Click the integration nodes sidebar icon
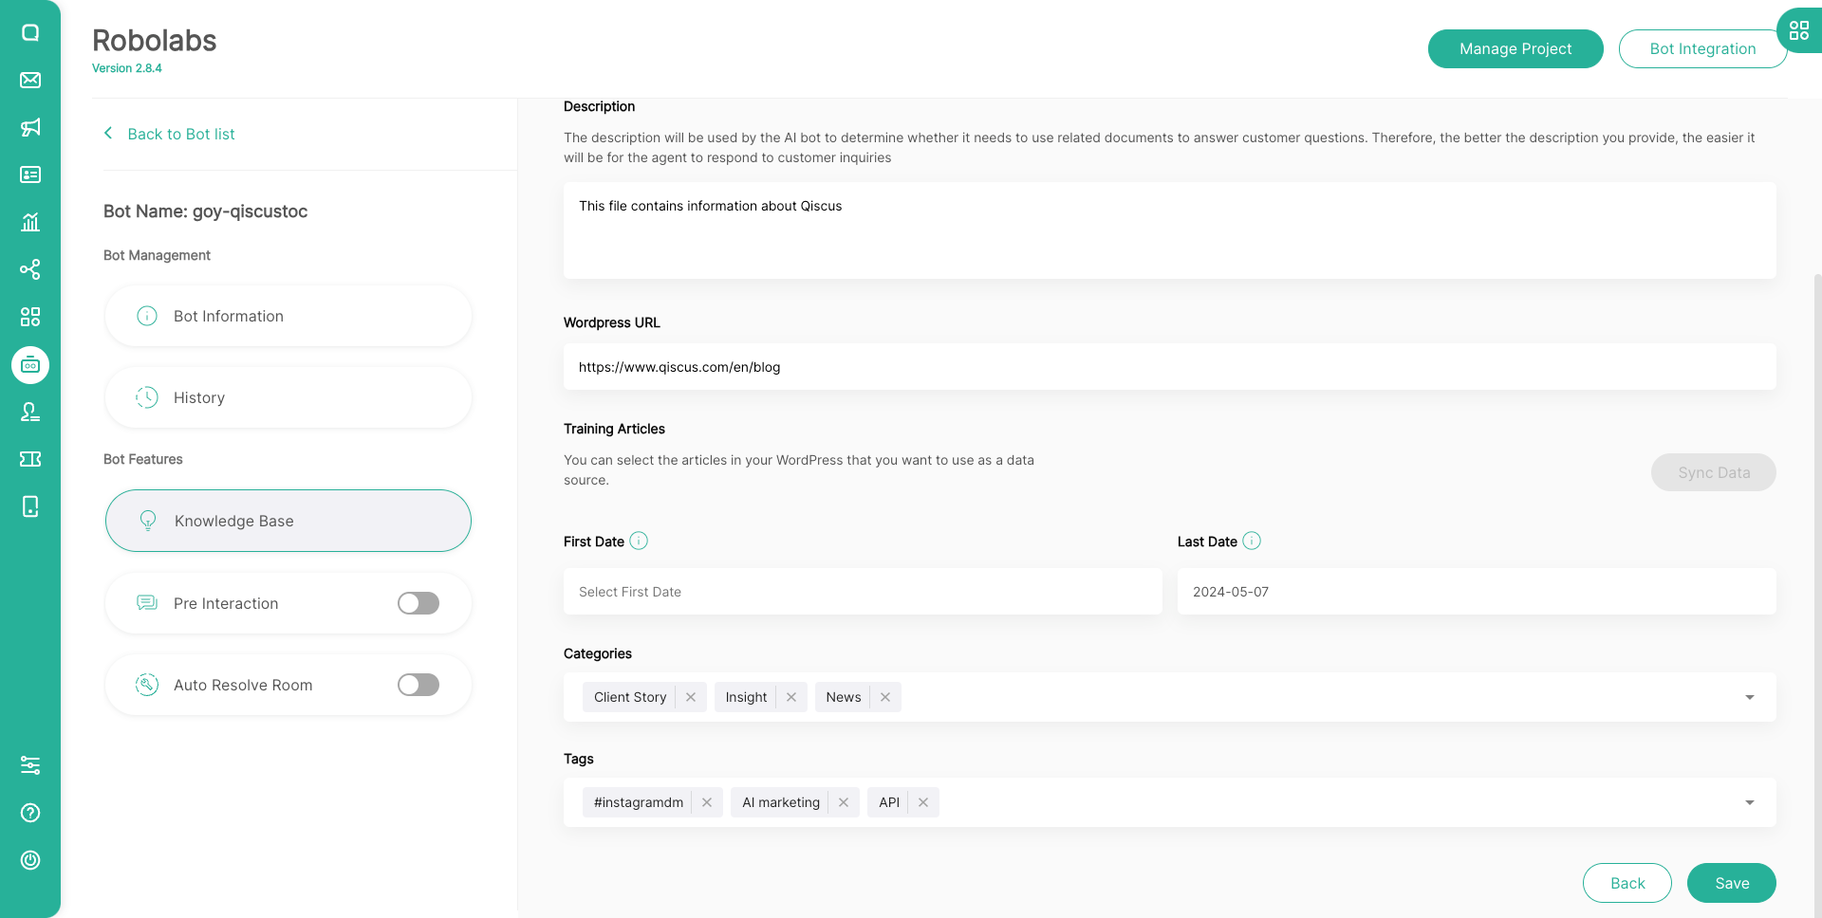The image size is (1822, 918). pyautogui.click(x=30, y=269)
